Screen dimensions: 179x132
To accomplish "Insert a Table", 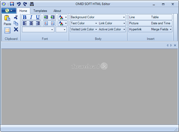I will click(155, 17).
